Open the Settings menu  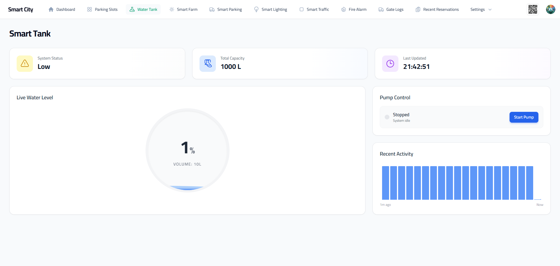481,9
